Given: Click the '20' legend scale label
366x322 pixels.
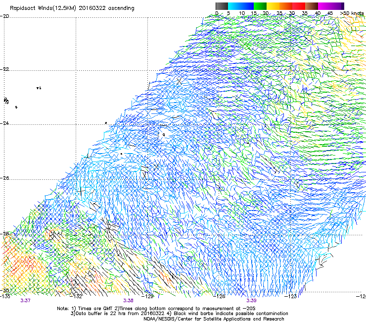Looking at the screenshot, I should [266, 13].
